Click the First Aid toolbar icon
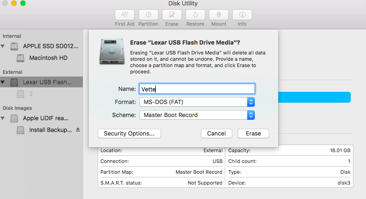The height and width of the screenshot is (199, 366). point(125,15)
